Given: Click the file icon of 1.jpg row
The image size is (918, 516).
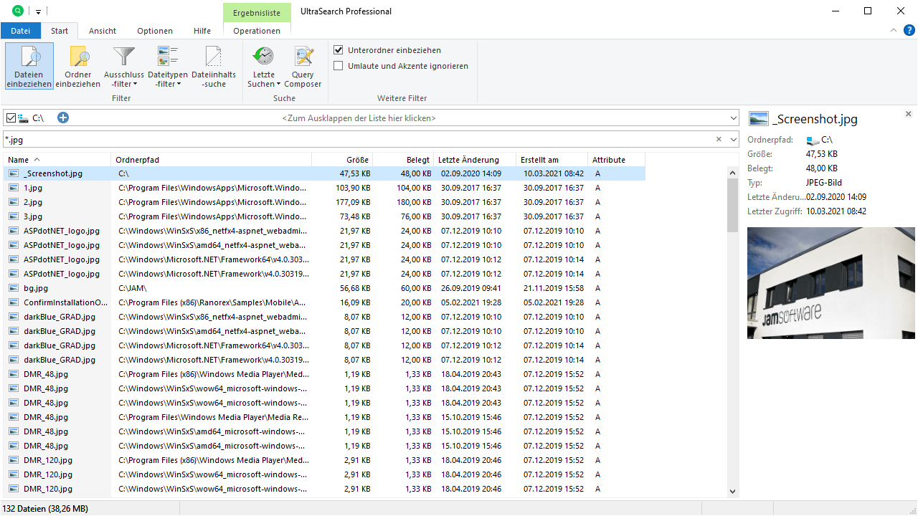Looking at the screenshot, I should 14,188.
